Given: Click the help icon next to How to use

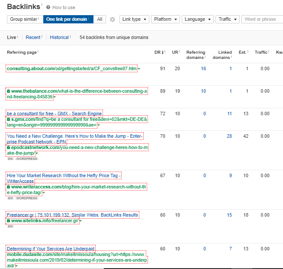Looking at the screenshot, I should (48, 8).
